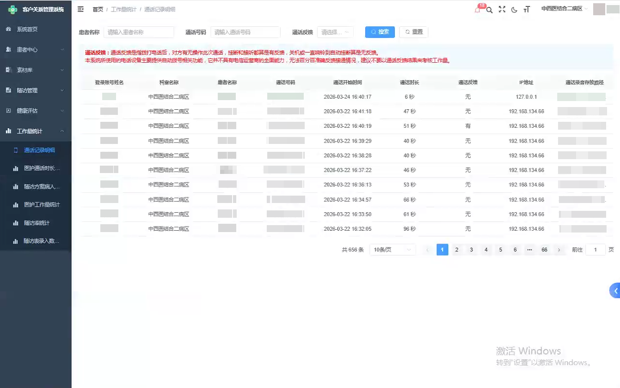The height and width of the screenshot is (388, 620).
Task: Toggle fullscreen mode icon
Action: 502,9
